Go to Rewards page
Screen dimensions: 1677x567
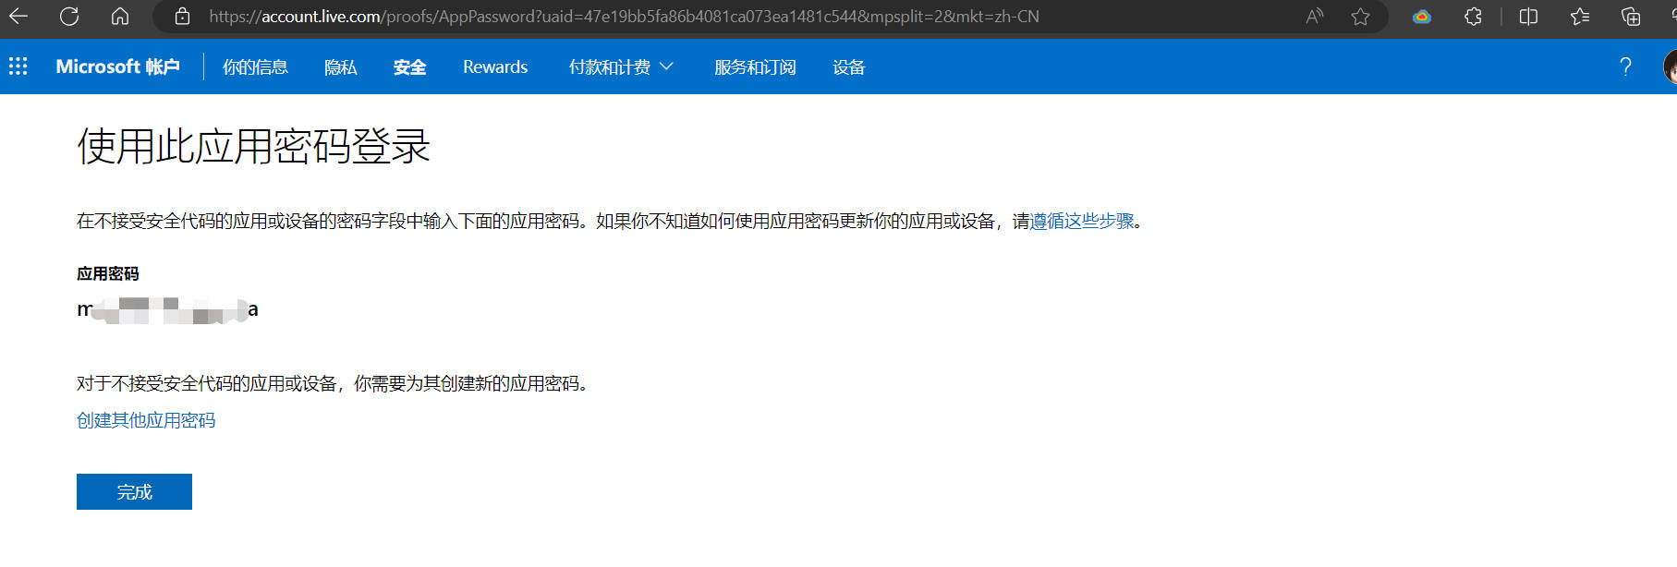pyautogui.click(x=495, y=66)
